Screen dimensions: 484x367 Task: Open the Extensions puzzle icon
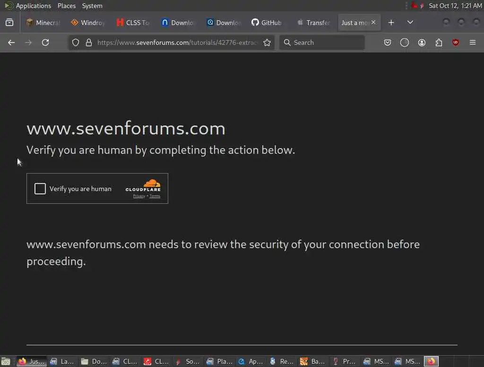(x=439, y=42)
